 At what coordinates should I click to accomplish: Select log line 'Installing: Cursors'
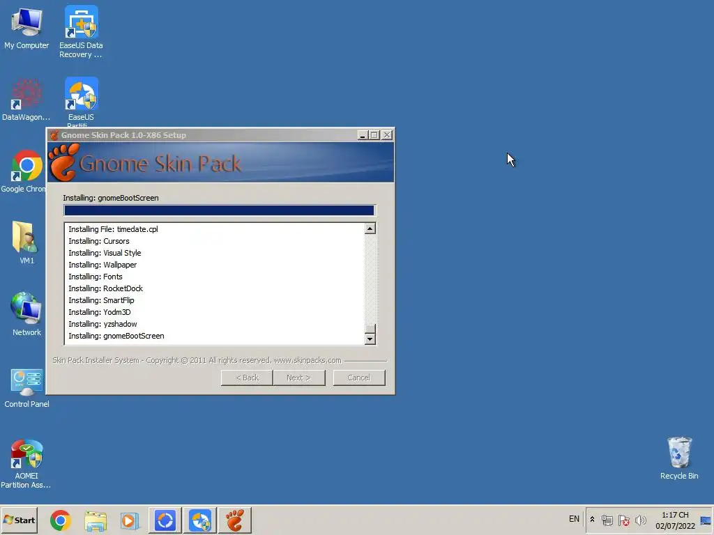click(x=98, y=241)
